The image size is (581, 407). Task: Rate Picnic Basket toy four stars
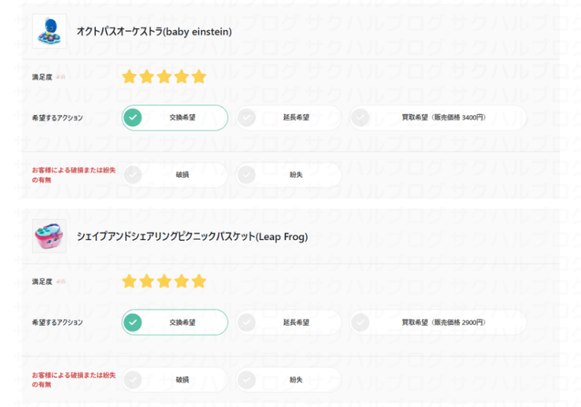tap(182, 281)
